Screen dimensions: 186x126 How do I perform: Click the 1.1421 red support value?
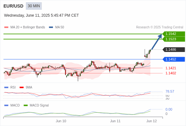(171, 68)
